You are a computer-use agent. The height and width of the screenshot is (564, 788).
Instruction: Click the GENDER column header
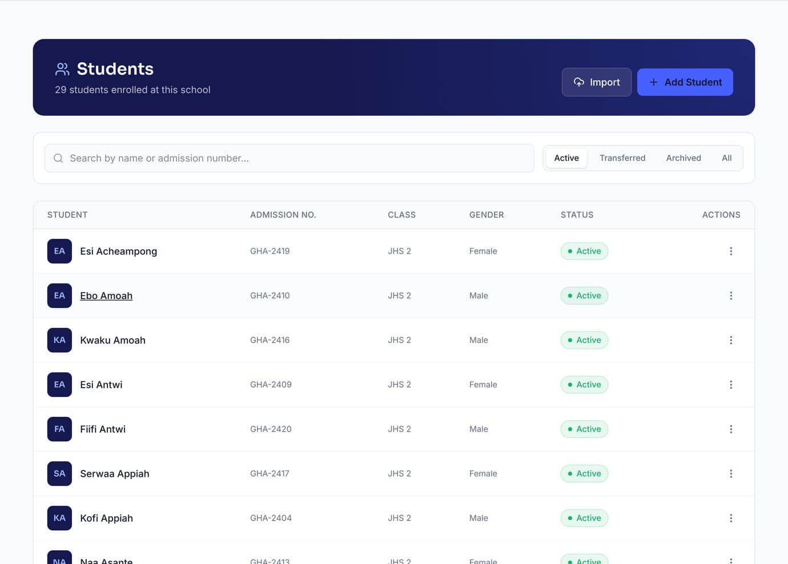[x=487, y=215]
